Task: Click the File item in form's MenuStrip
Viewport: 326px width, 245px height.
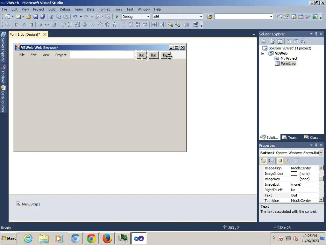Action: coord(22,55)
